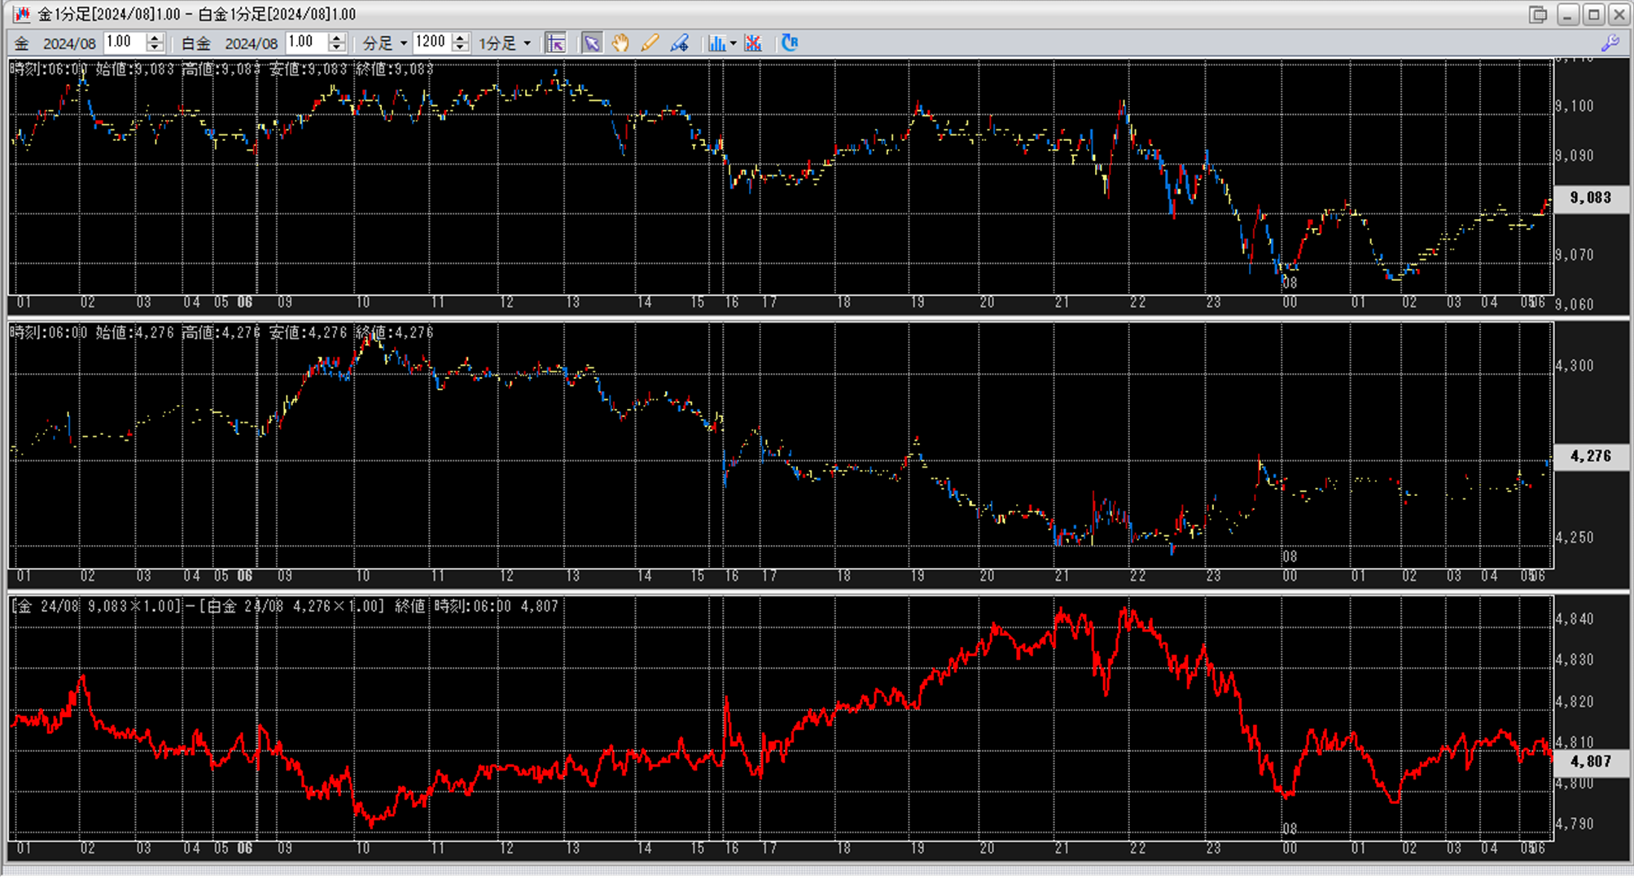Screen dimensions: 1634x883
Task: Click the 1200 bar count stepper arrows
Action: [x=461, y=43]
